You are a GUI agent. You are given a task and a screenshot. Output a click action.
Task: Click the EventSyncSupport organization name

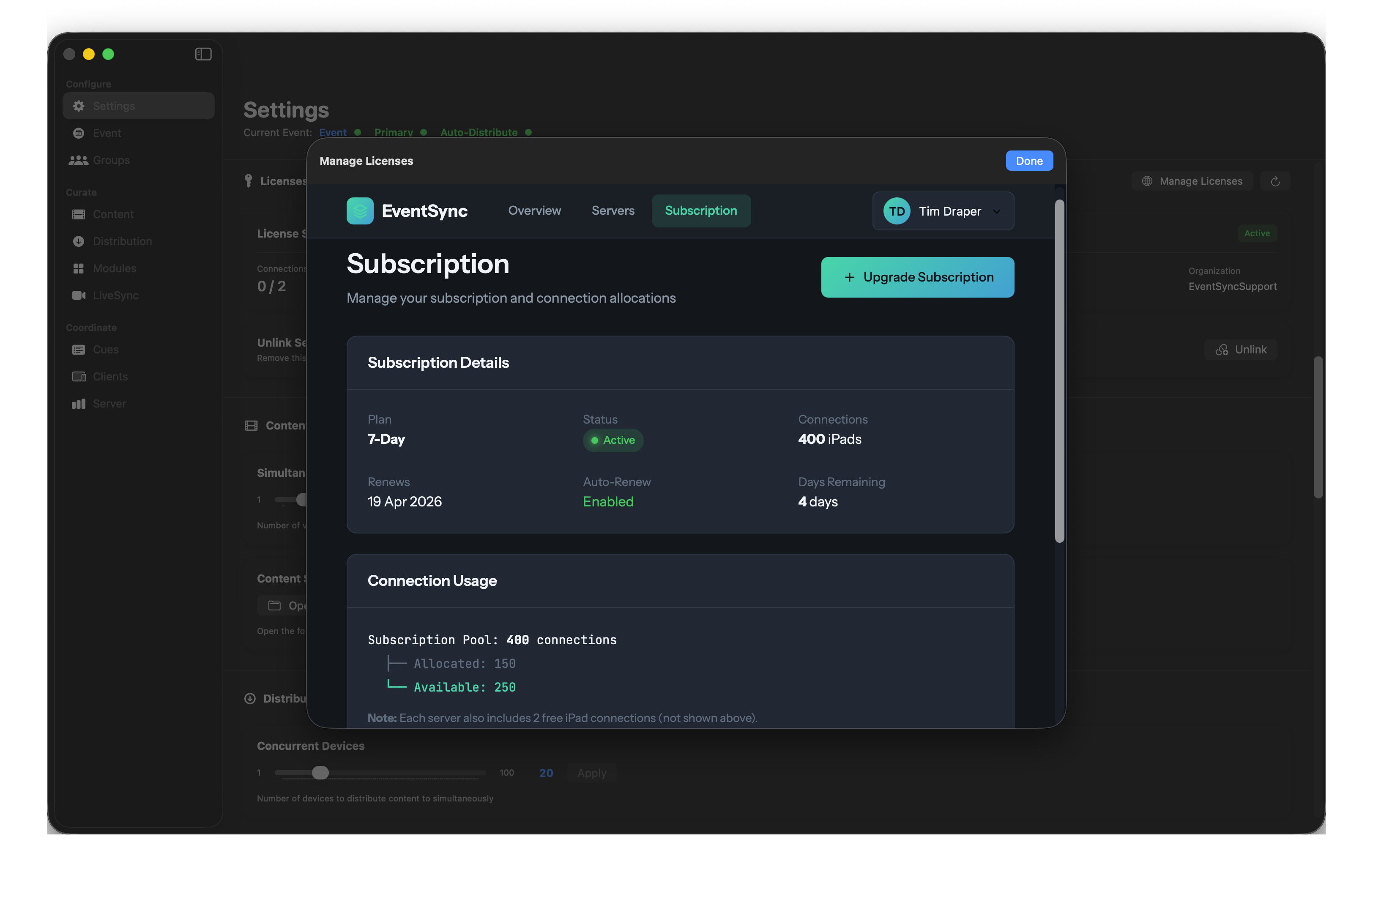tap(1232, 287)
